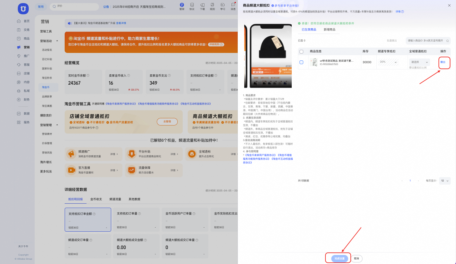Go to 首页 home icon in sidebar
The image size is (456, 264).
pyautogui.click(x=19, y=21)
